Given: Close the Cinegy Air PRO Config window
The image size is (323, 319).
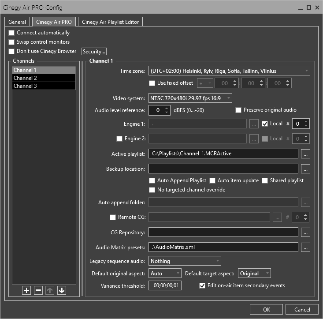Looking at the screenshot, I should [x=317, y=8].
